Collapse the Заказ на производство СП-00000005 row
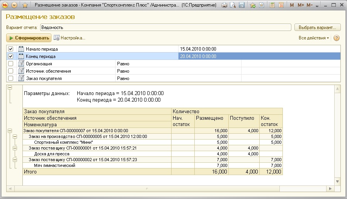347x199 pixels. point(15,136)
